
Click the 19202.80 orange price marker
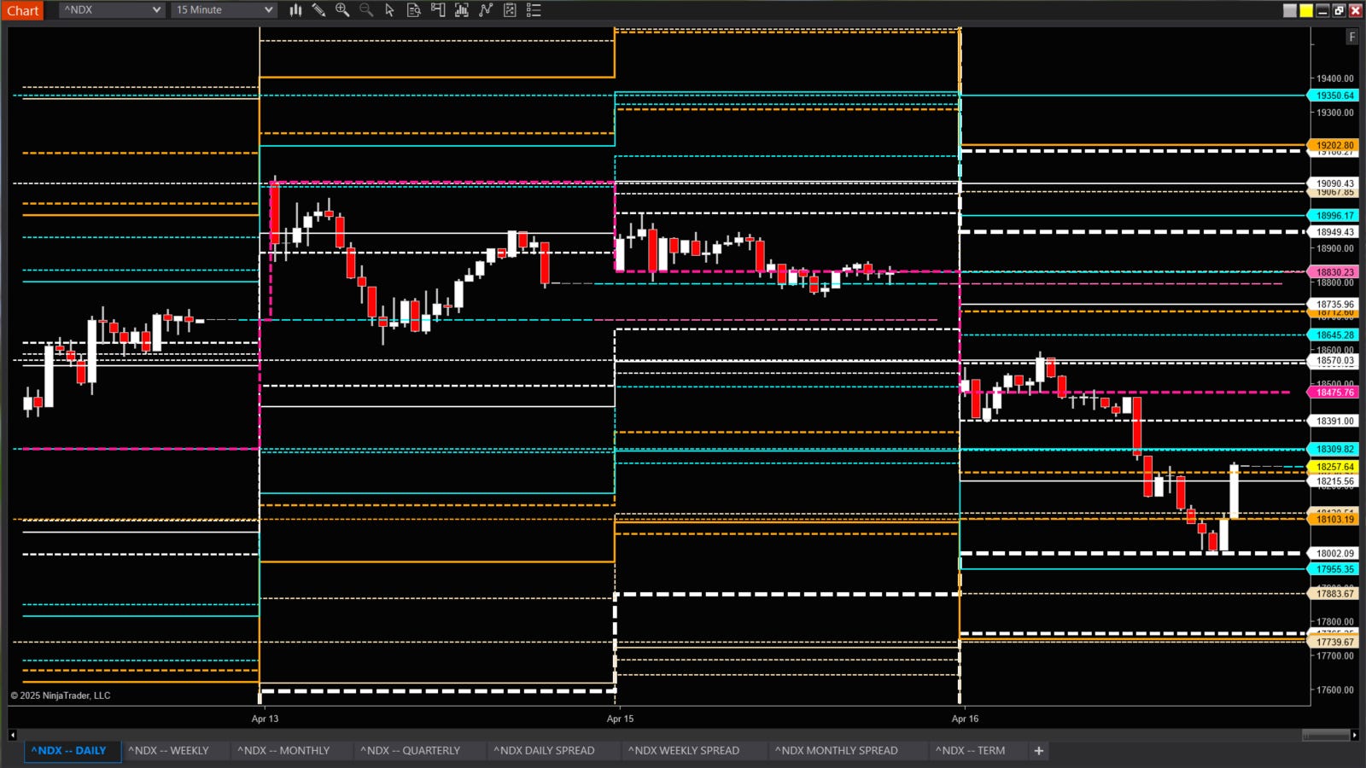coord(1334,145)
